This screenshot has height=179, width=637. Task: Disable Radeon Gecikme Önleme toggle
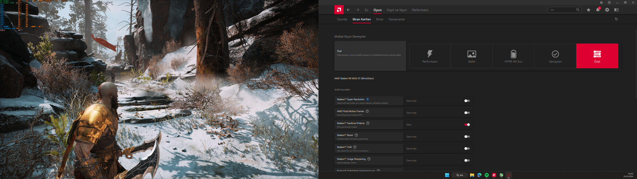(x=467, y=125)
